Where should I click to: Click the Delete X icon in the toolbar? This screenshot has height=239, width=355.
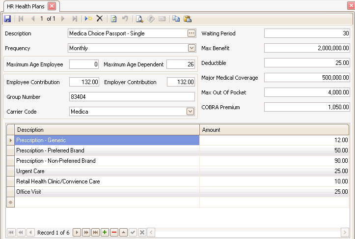pos(99,19)
